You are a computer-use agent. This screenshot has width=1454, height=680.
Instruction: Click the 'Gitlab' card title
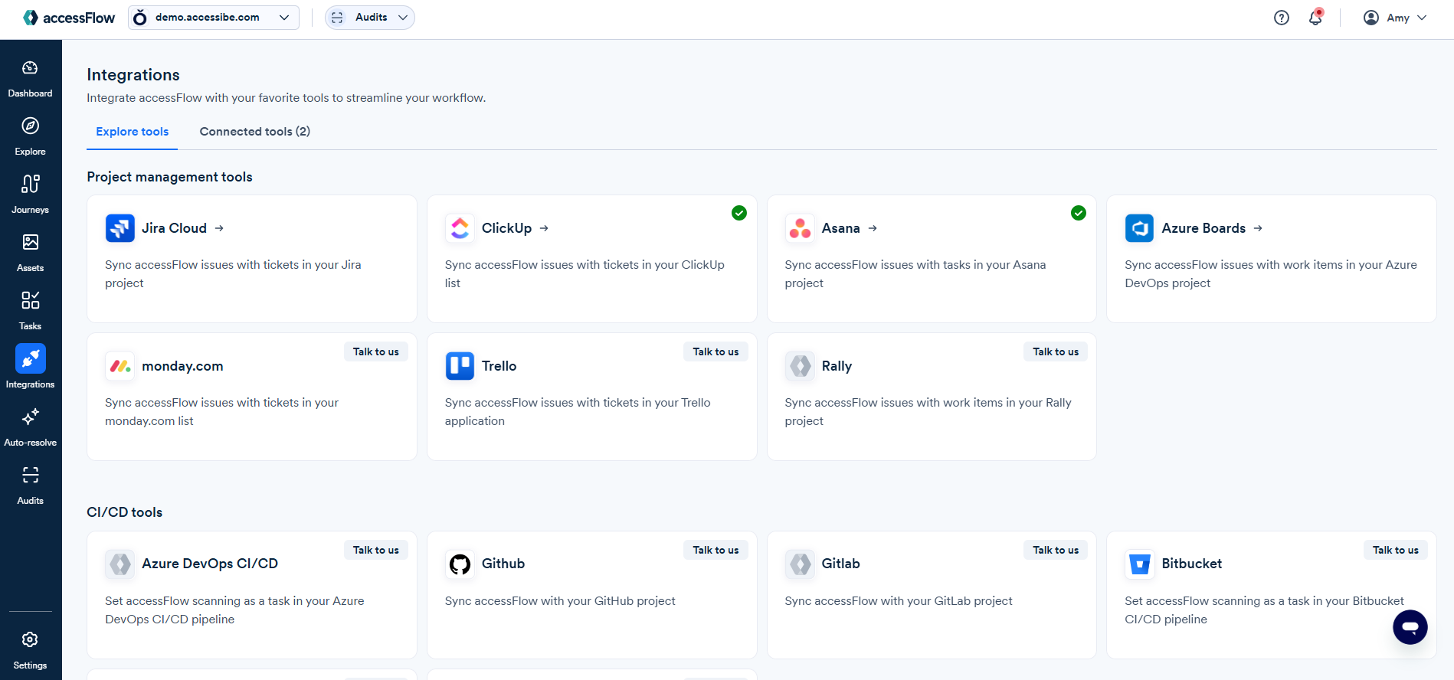pos(841,564)
